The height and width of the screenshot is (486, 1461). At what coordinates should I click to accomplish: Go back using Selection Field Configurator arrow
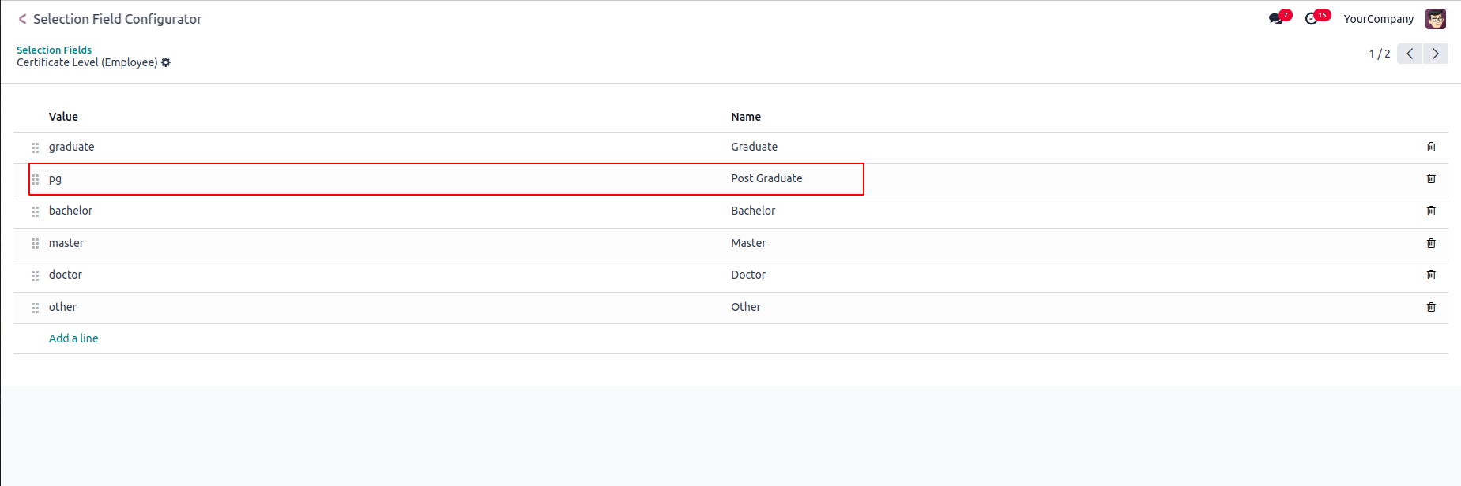[22, 19]
